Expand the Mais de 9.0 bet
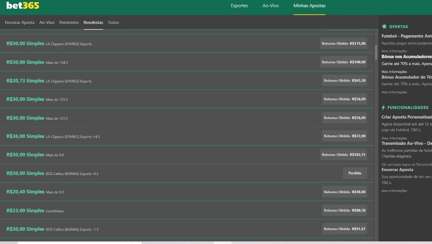The width and height of the screenshot is (432, 244). pyautogui.click(x=187, y=155)
